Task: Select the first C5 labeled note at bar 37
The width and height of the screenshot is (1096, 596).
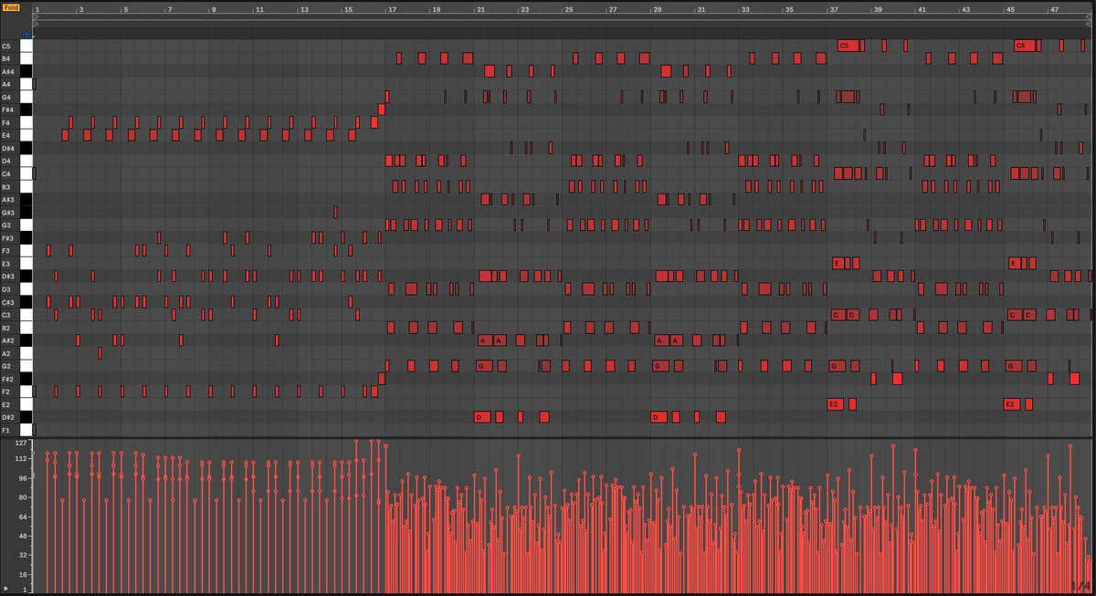Action: point(847,46)
